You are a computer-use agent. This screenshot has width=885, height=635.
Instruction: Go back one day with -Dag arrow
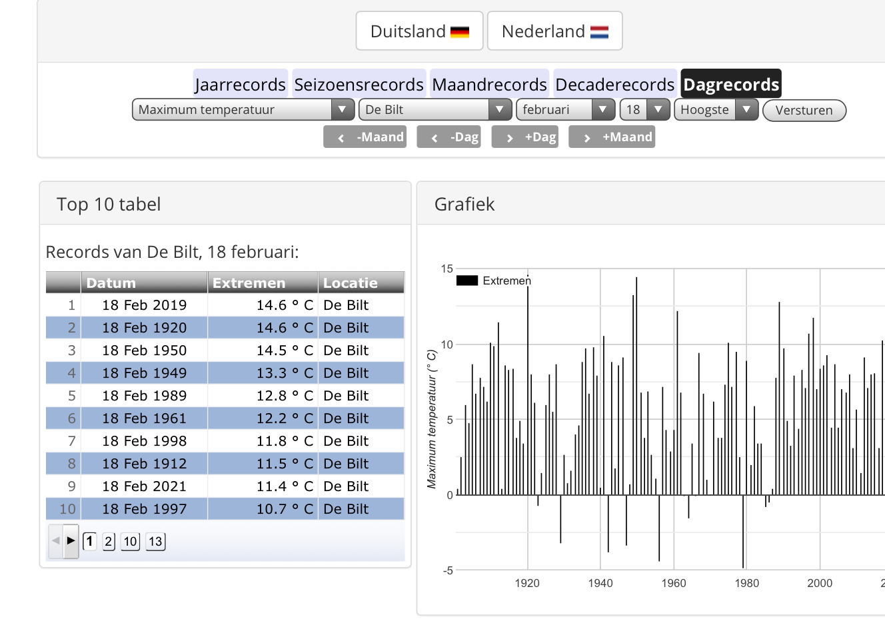pos(448,137)
